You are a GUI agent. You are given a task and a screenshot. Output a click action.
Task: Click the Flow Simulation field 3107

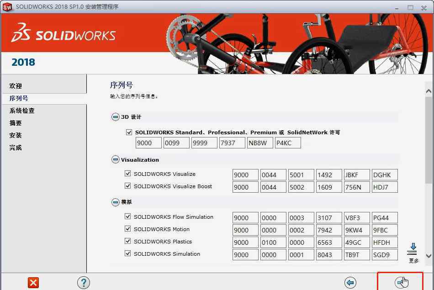pos(329,218)
